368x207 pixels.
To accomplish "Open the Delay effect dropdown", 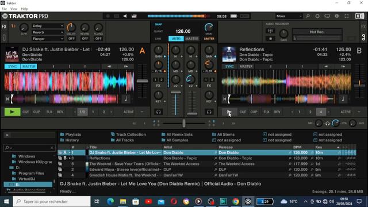I will pyautogui.click(x=48, y=26).
